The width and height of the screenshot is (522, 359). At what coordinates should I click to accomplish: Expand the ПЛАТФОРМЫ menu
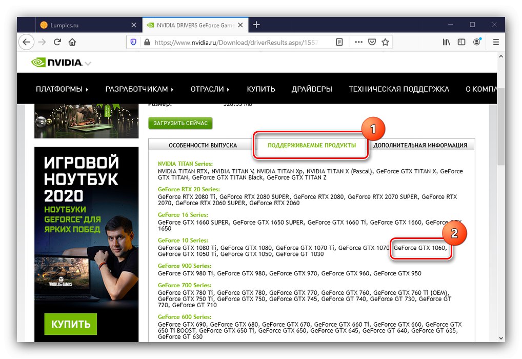[62, 89]
